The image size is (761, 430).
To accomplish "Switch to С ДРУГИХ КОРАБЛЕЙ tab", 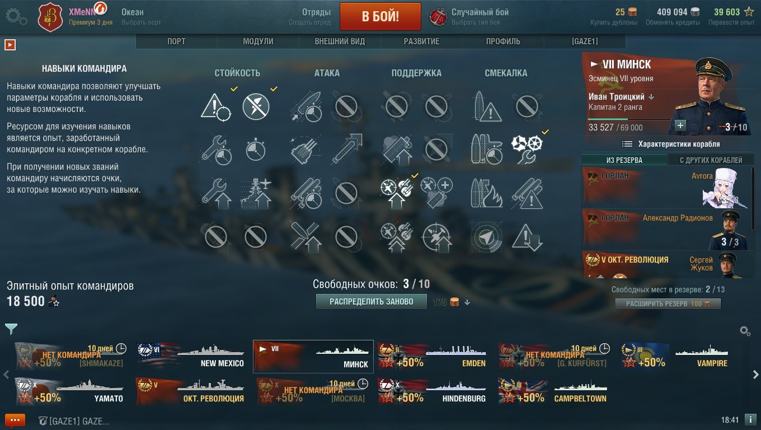I will click(x=711, y=160).
